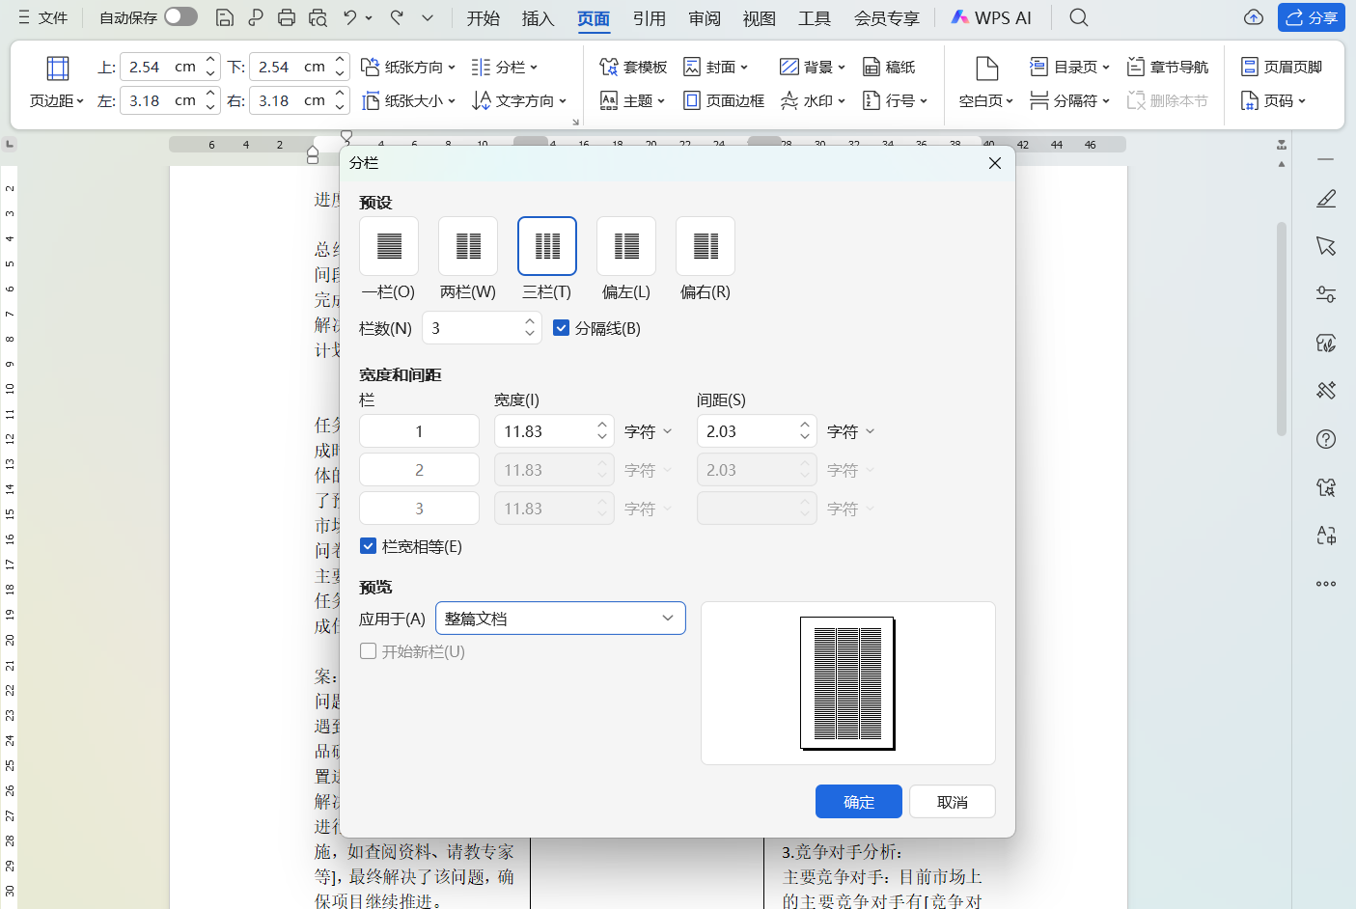Viewport: 1356px width, 909px height.
Task: Choose the 偏左 left-weighted column preset
Action: click(x=625, y=246)
